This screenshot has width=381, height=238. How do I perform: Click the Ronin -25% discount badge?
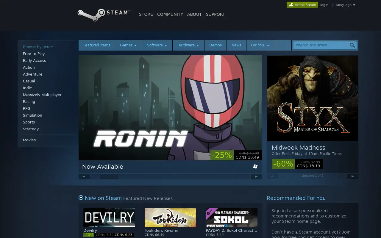(222, 155)
